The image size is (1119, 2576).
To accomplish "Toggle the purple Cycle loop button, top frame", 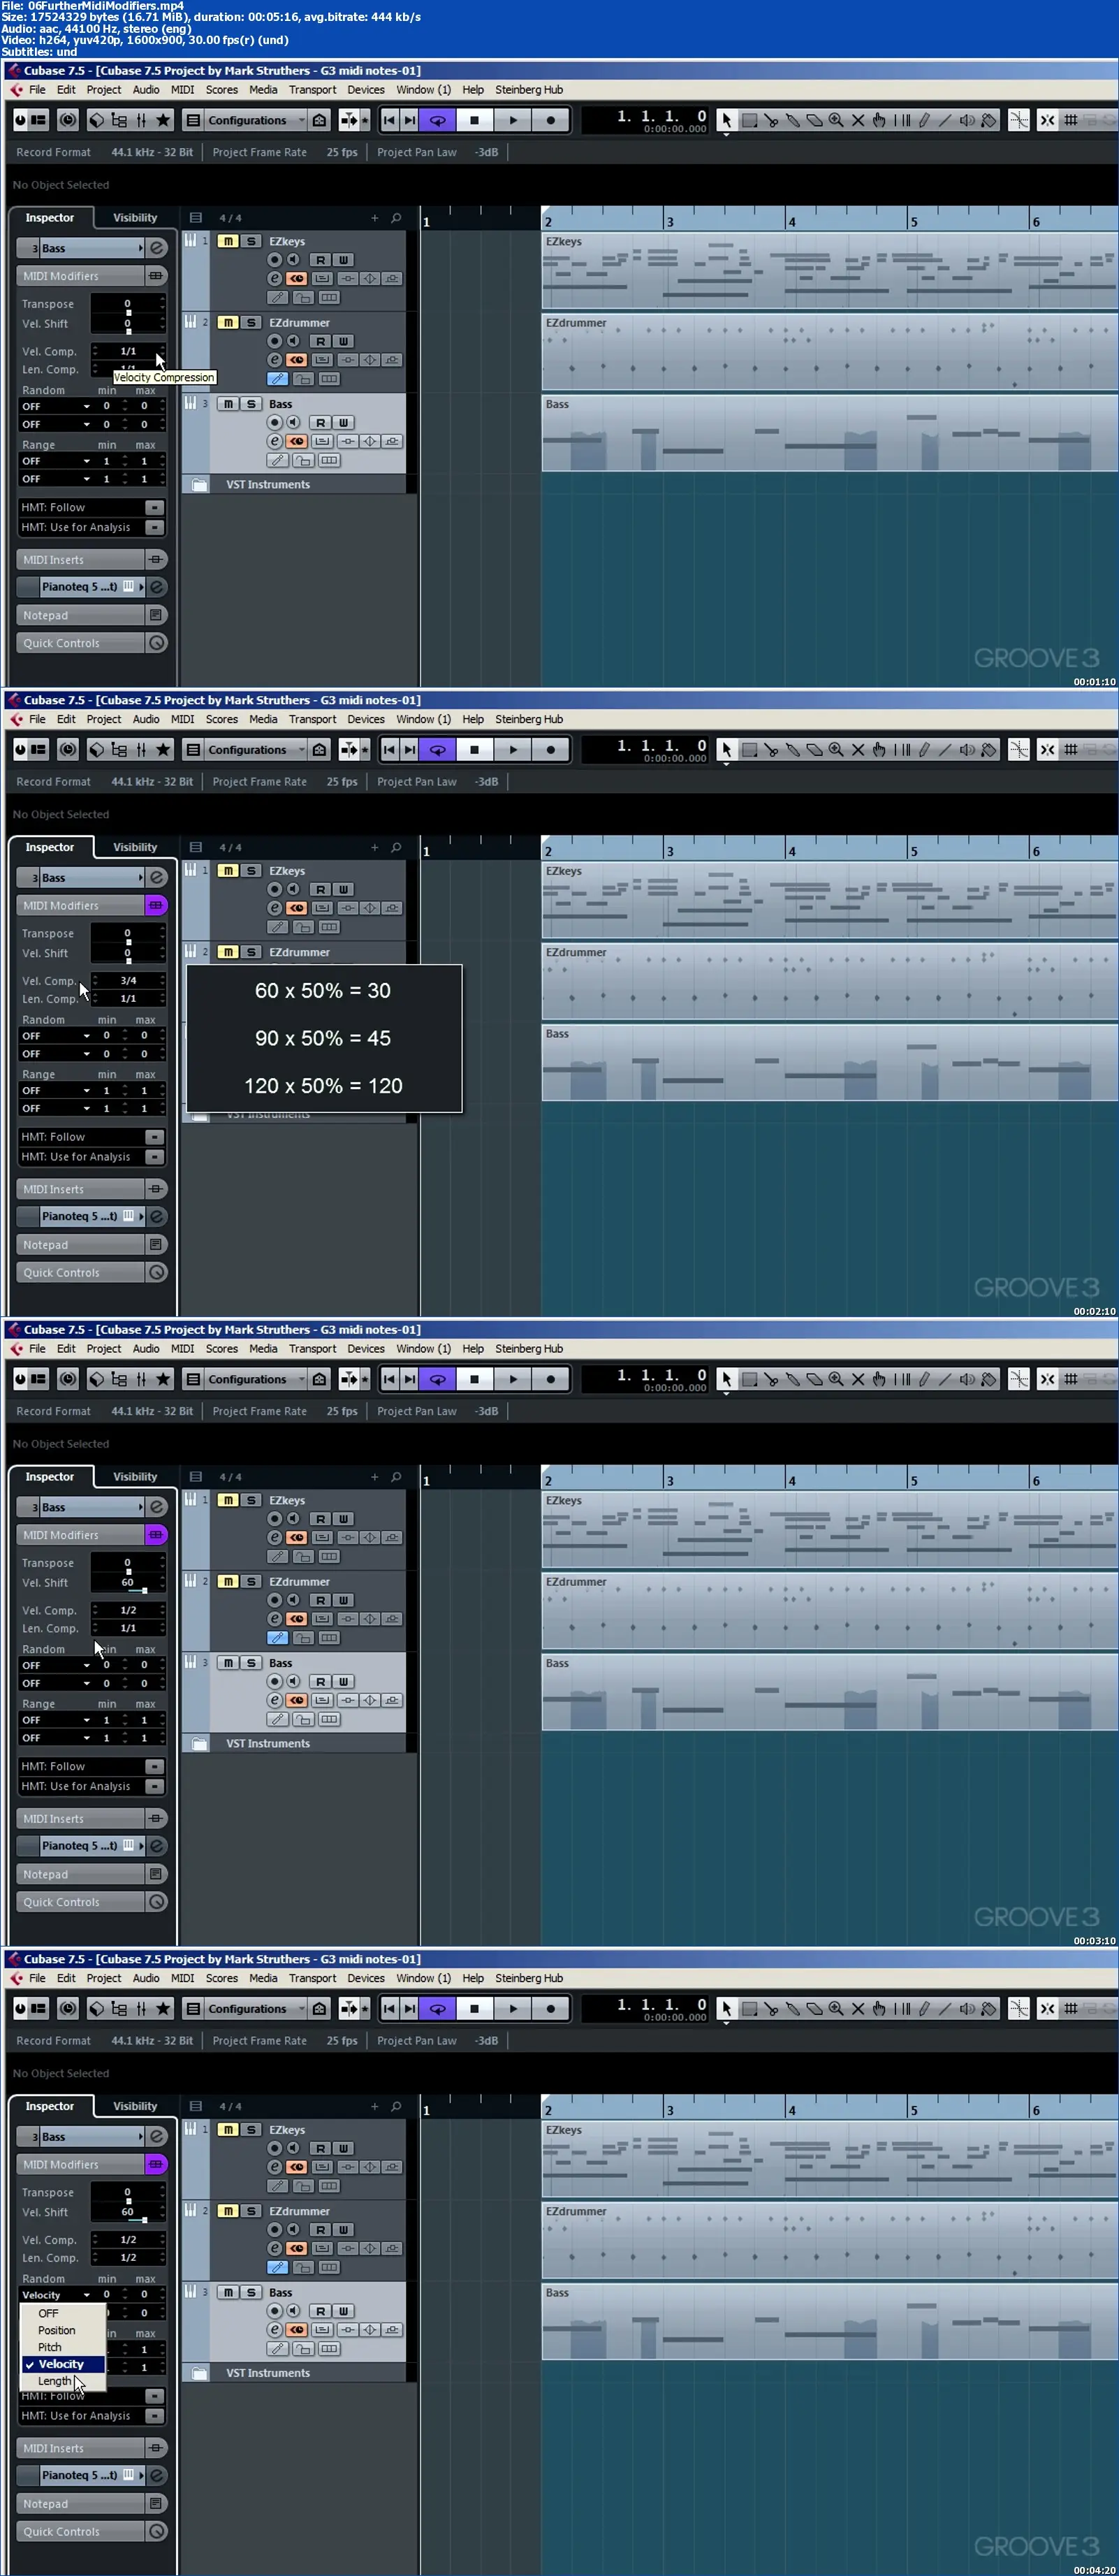I will (x=437, y=120).
